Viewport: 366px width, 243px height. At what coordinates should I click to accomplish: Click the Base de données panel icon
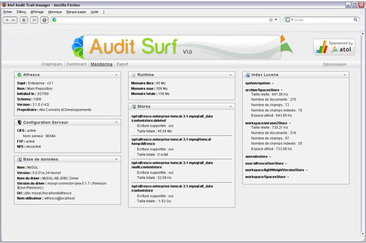19,159
